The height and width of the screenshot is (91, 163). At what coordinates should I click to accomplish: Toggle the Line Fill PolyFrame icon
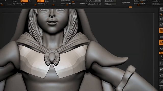tap(161, 87)
